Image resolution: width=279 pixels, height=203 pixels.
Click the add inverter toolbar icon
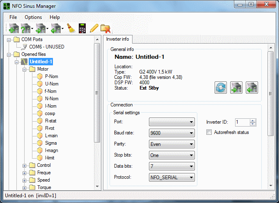[14, 28]
